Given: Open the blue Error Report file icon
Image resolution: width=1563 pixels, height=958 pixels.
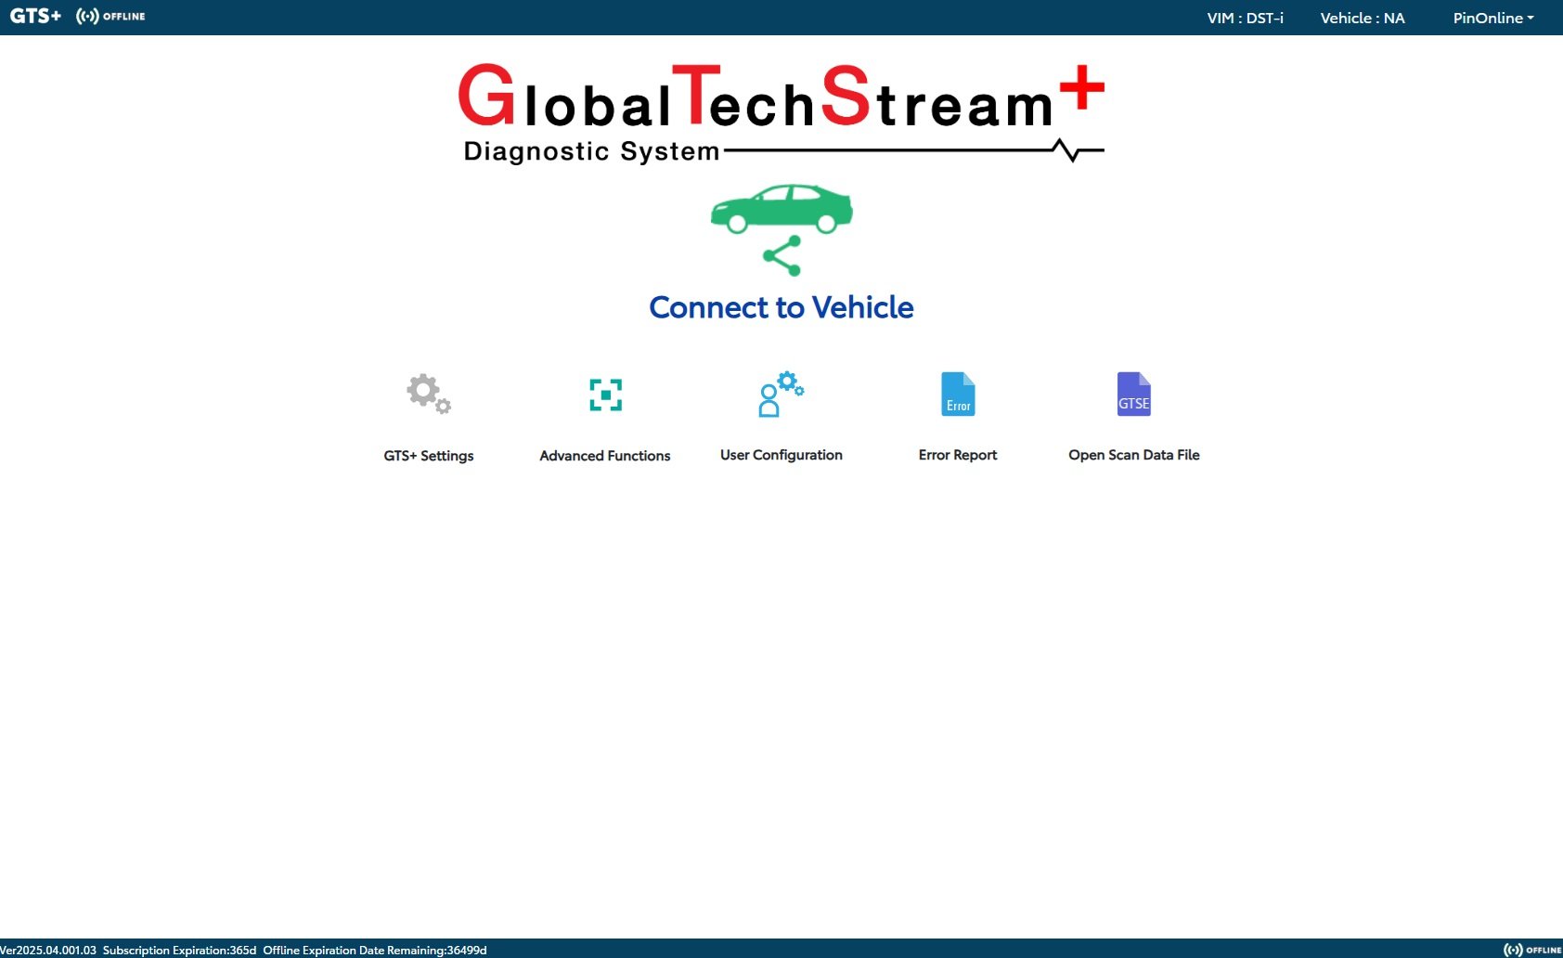Looking at the screenshot, I should [958, 395].
